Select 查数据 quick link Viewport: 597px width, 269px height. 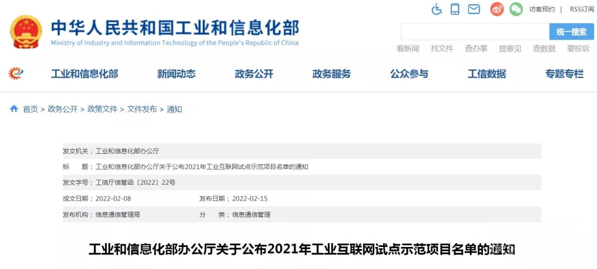coord(544,49)
